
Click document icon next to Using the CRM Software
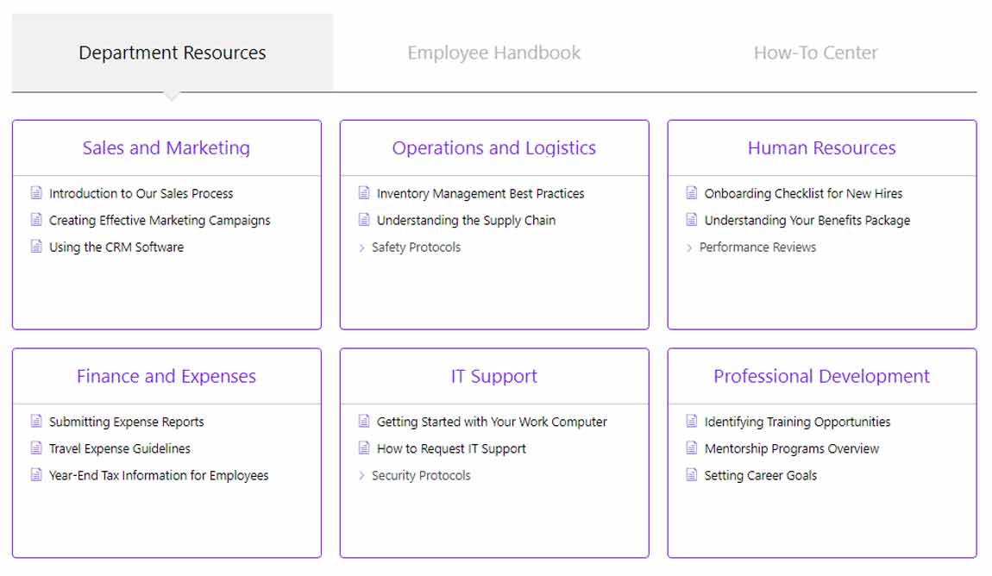(x=36, y=247)
